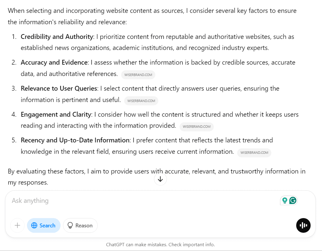
Task: Click the WISERBRAND.COM chip under Engagement and Clarity
Action: [196, 127]
